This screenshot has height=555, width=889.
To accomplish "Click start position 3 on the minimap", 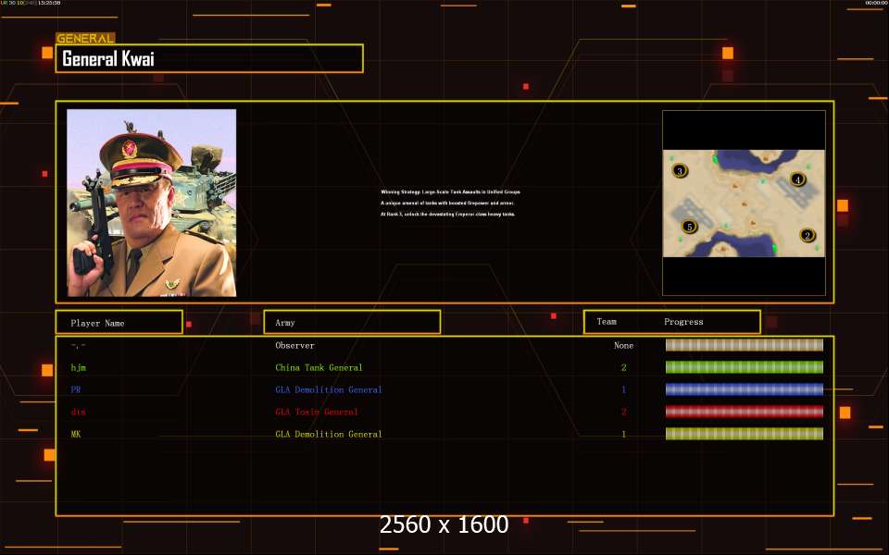I will [680, 171].
